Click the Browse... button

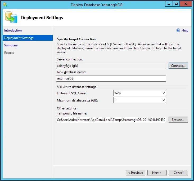point(178,120)
